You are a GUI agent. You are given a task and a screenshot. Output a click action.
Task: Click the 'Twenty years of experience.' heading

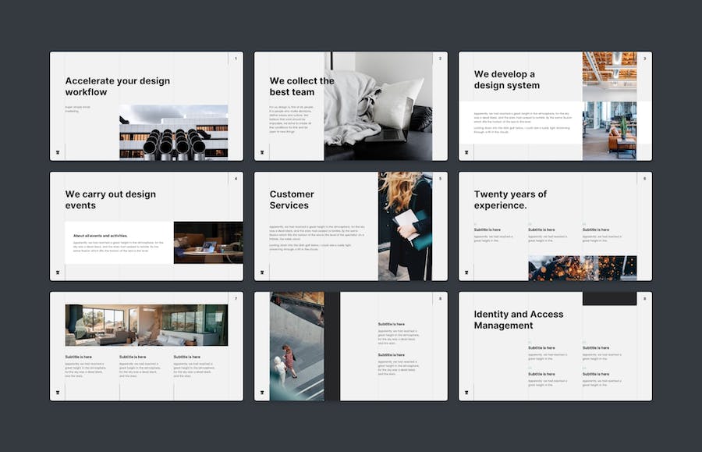[x=510, y=200]
